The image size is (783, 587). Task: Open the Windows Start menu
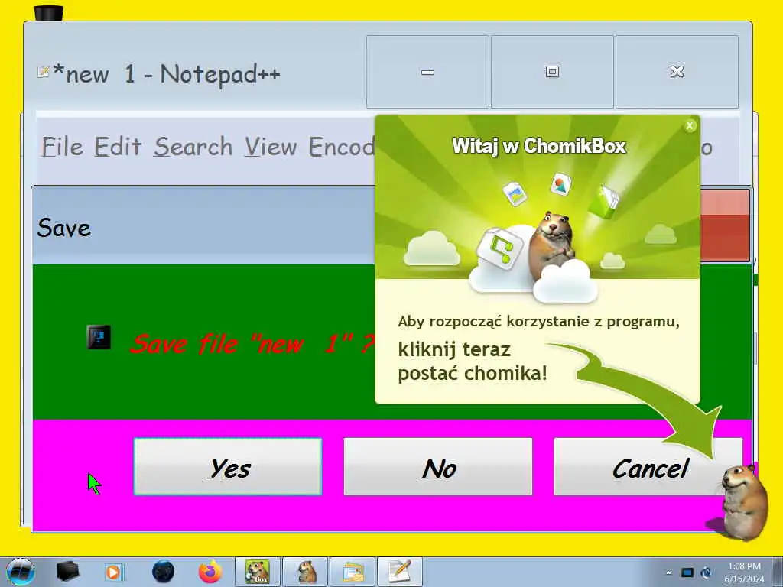(x=21, y=572)
